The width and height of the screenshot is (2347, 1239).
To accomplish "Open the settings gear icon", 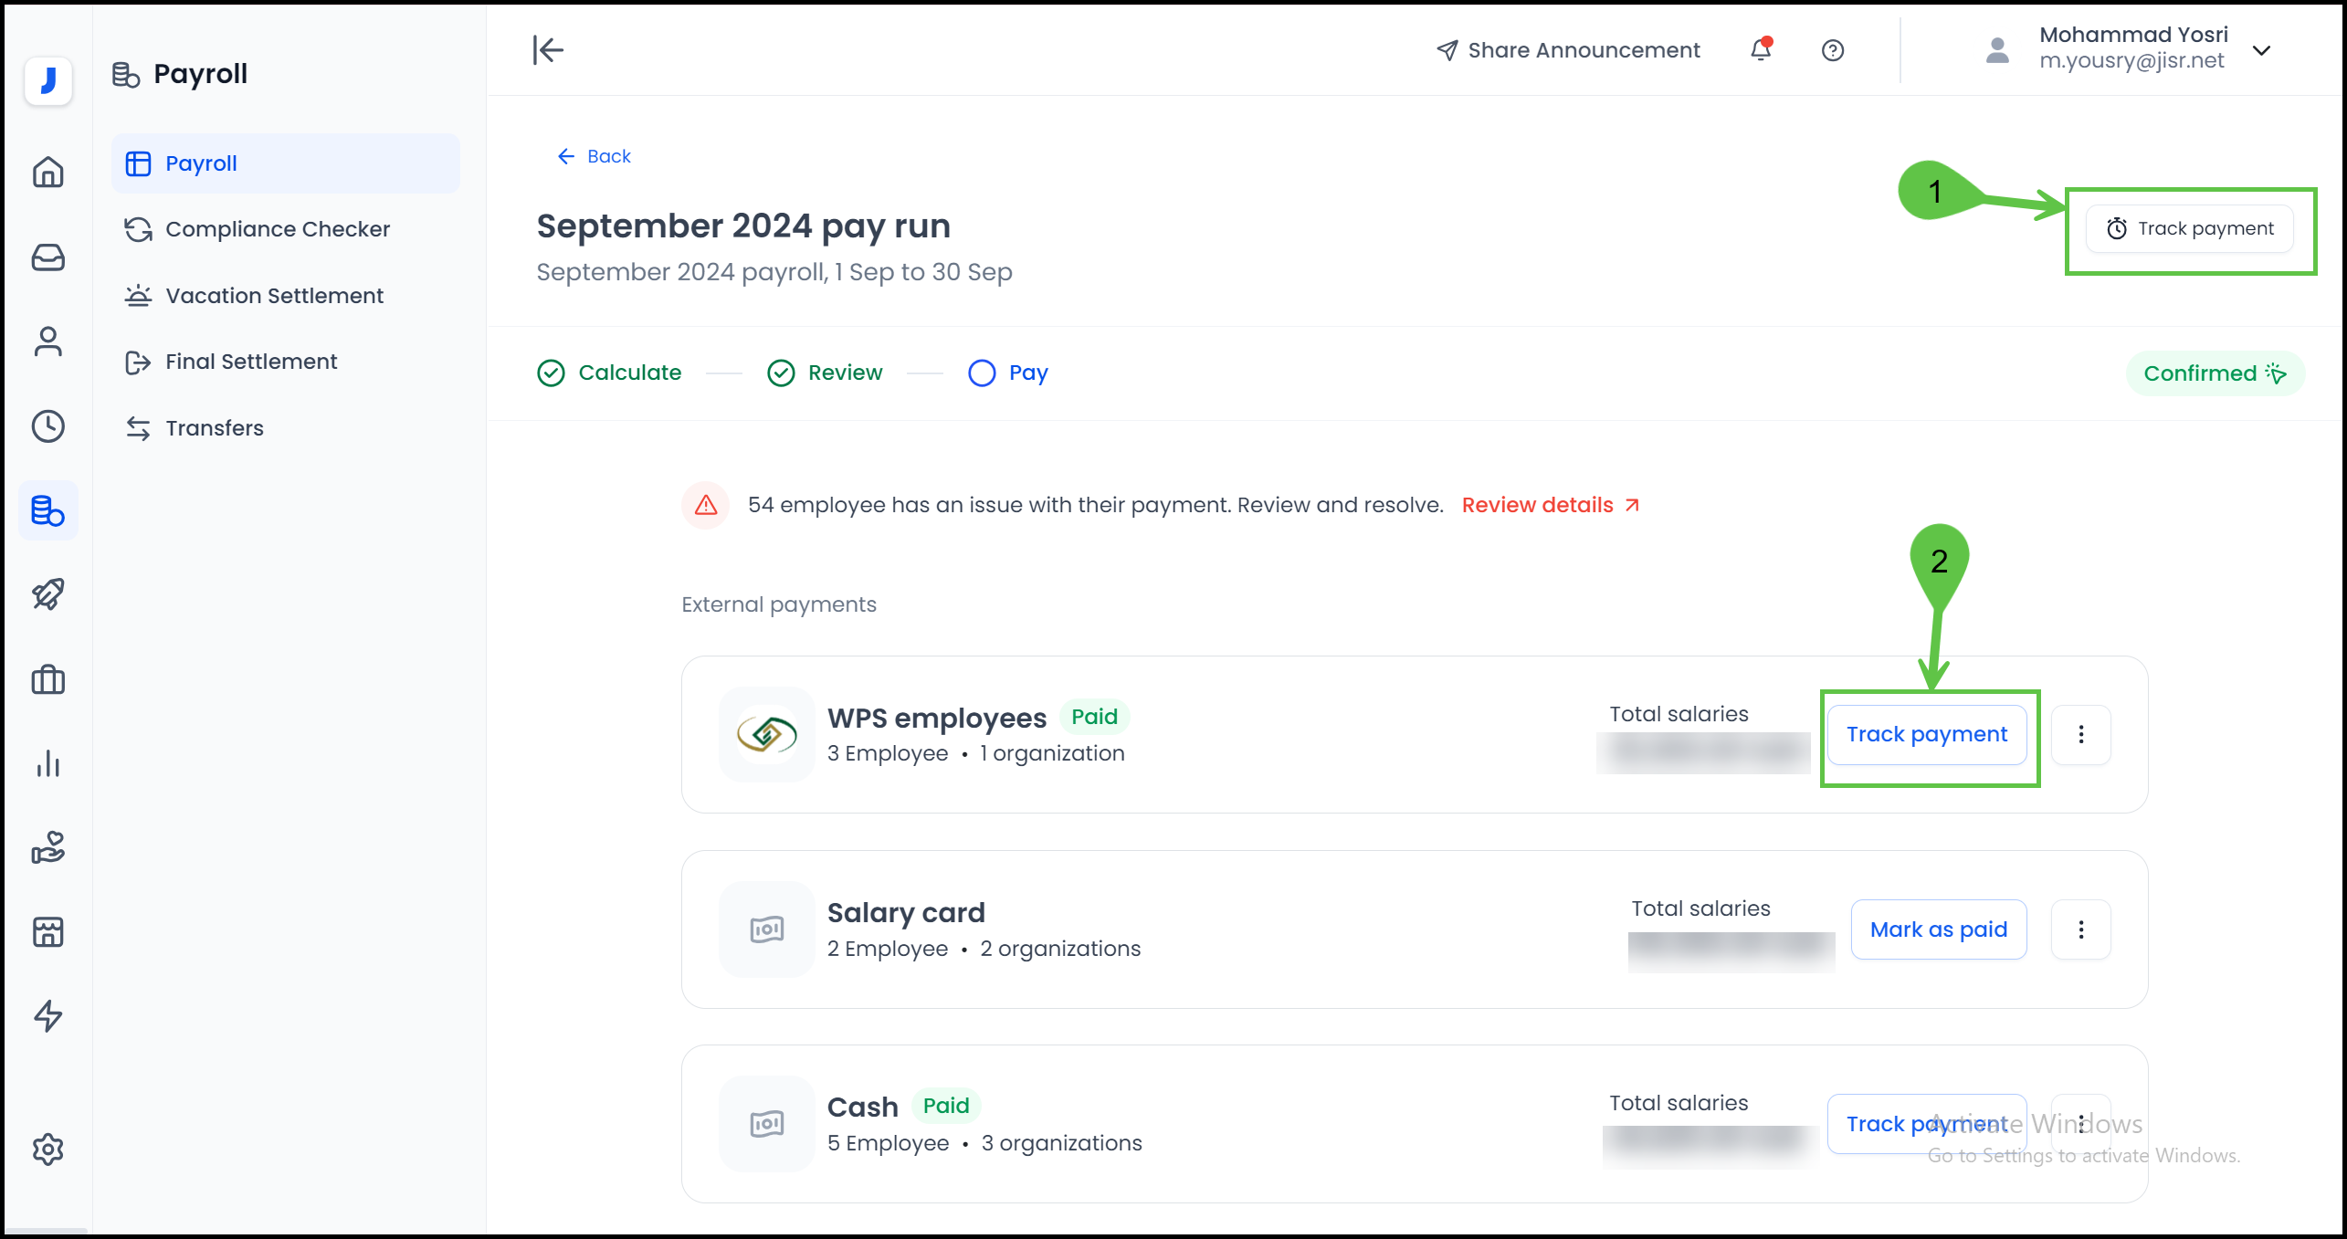I will coord(47,1150).
